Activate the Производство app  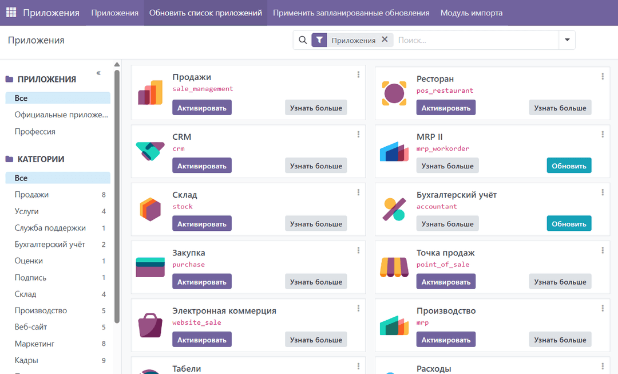tap(446, 340)
